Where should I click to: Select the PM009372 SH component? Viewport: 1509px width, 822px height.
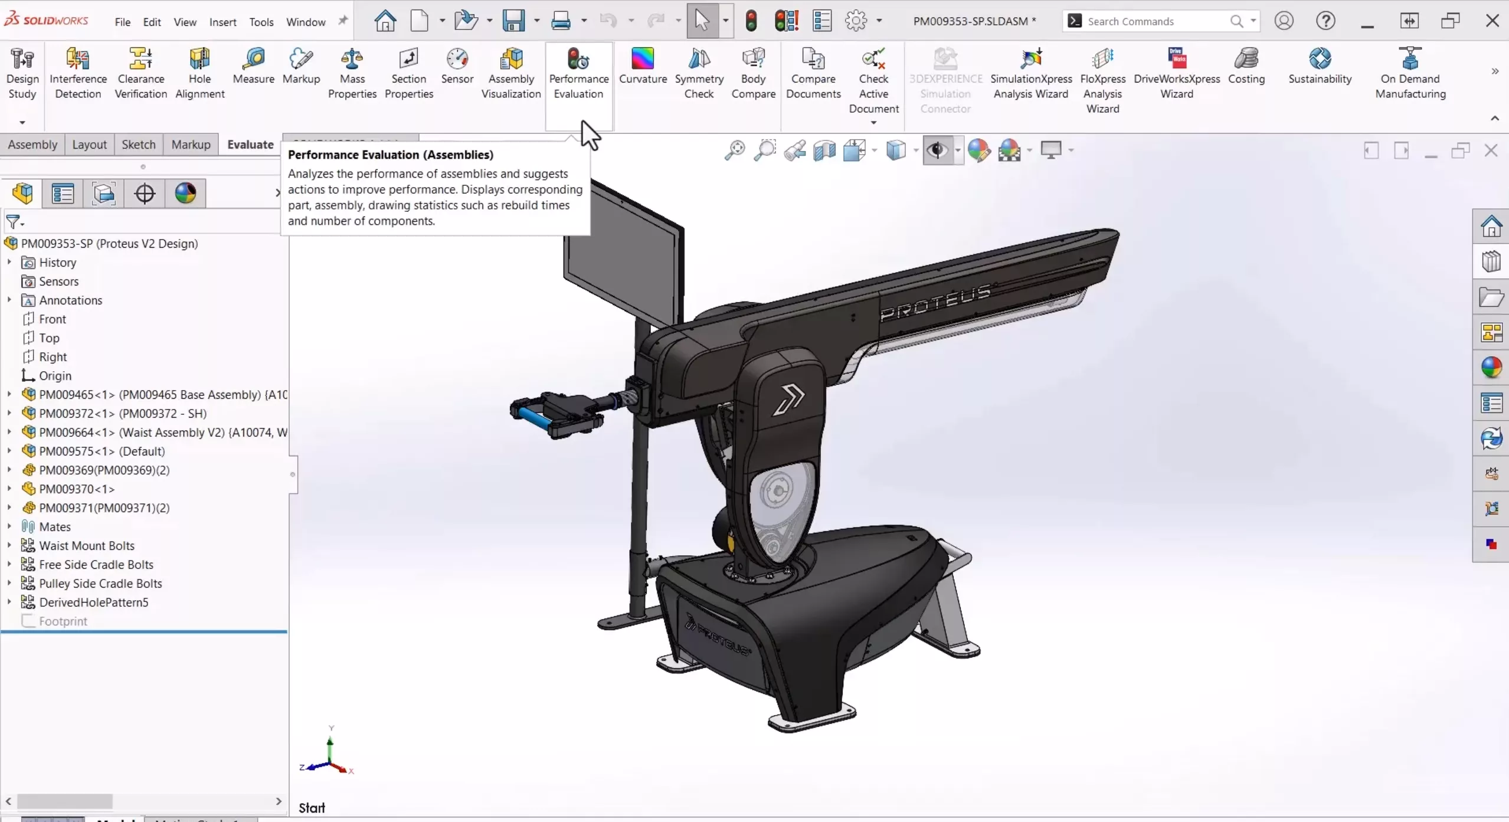coord(123,413)
